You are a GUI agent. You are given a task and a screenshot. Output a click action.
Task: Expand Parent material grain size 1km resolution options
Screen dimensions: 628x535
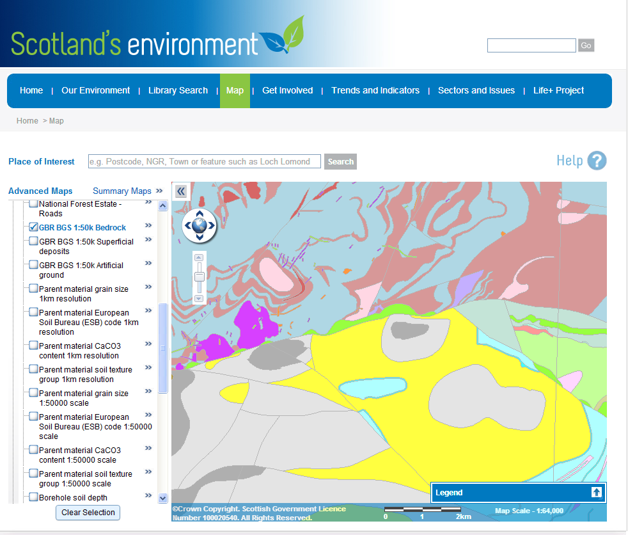point(148,287)
